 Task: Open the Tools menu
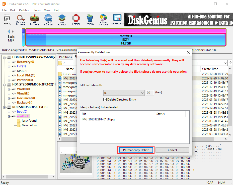pos(37,10)
